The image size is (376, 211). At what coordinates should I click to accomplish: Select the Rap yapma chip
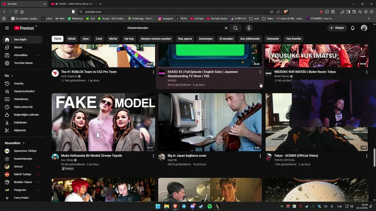pos(185,39)
